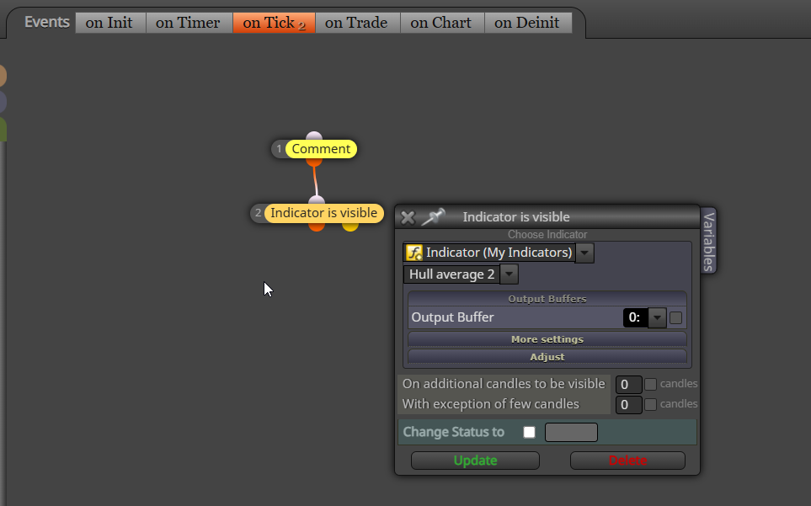Click Indicator is visible block's yellow output connector
The height and width of the screenshot is (506, 811).
point(350,226)
